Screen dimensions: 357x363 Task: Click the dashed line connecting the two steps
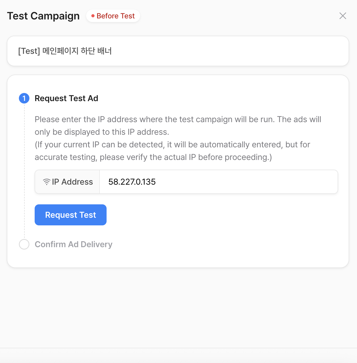pyautogui.click(x=24, y=171)
